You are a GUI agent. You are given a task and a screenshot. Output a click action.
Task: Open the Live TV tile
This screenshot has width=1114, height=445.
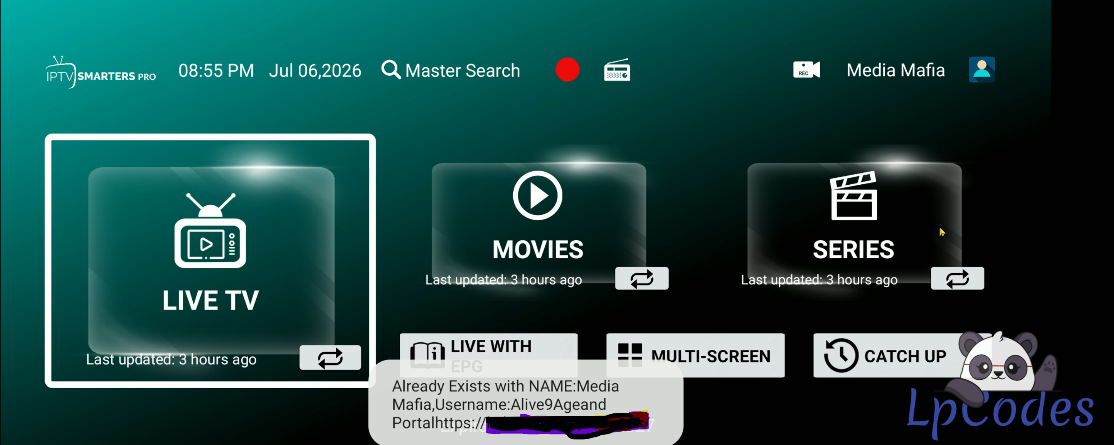click(x=211, y=260)
